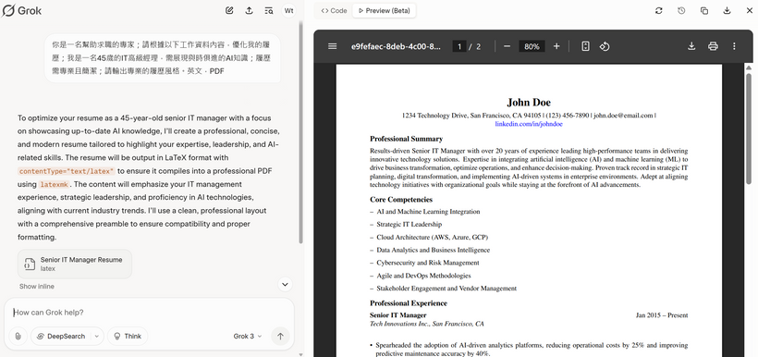Image resolution: width=758 pixels, height=357 pixels.
Task: Click the PDF file name e9fefaec-8deb-4c00-8...
Action: point(396,46)
